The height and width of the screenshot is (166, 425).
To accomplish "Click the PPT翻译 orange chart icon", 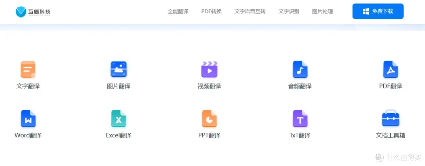I will (x=209, y=119).
